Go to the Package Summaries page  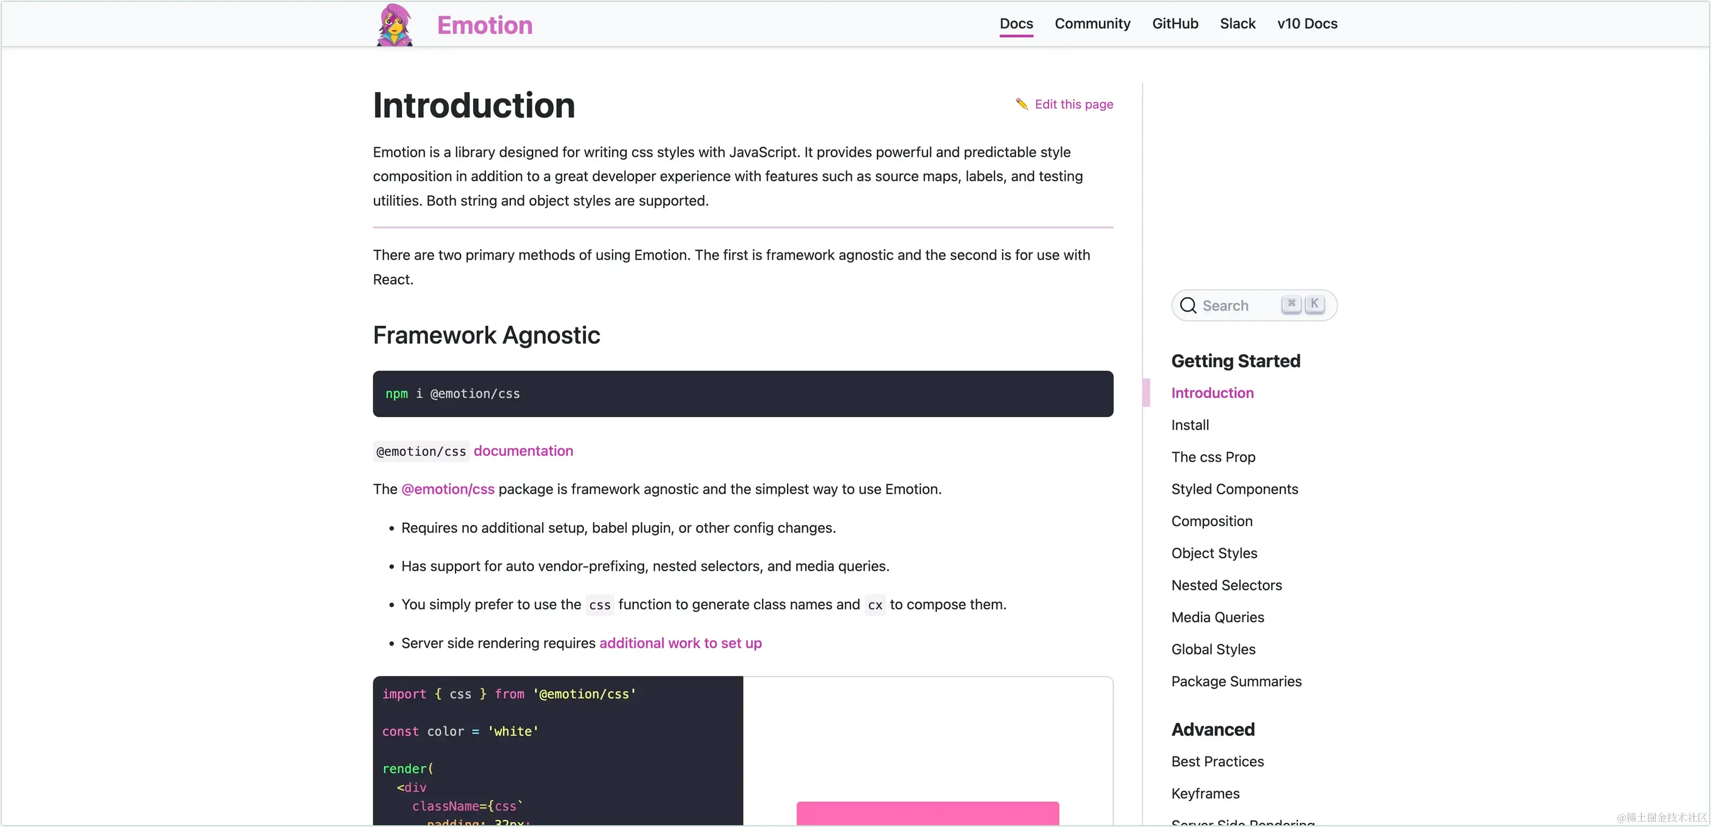pyautogui.click(x=1236, y=682)
